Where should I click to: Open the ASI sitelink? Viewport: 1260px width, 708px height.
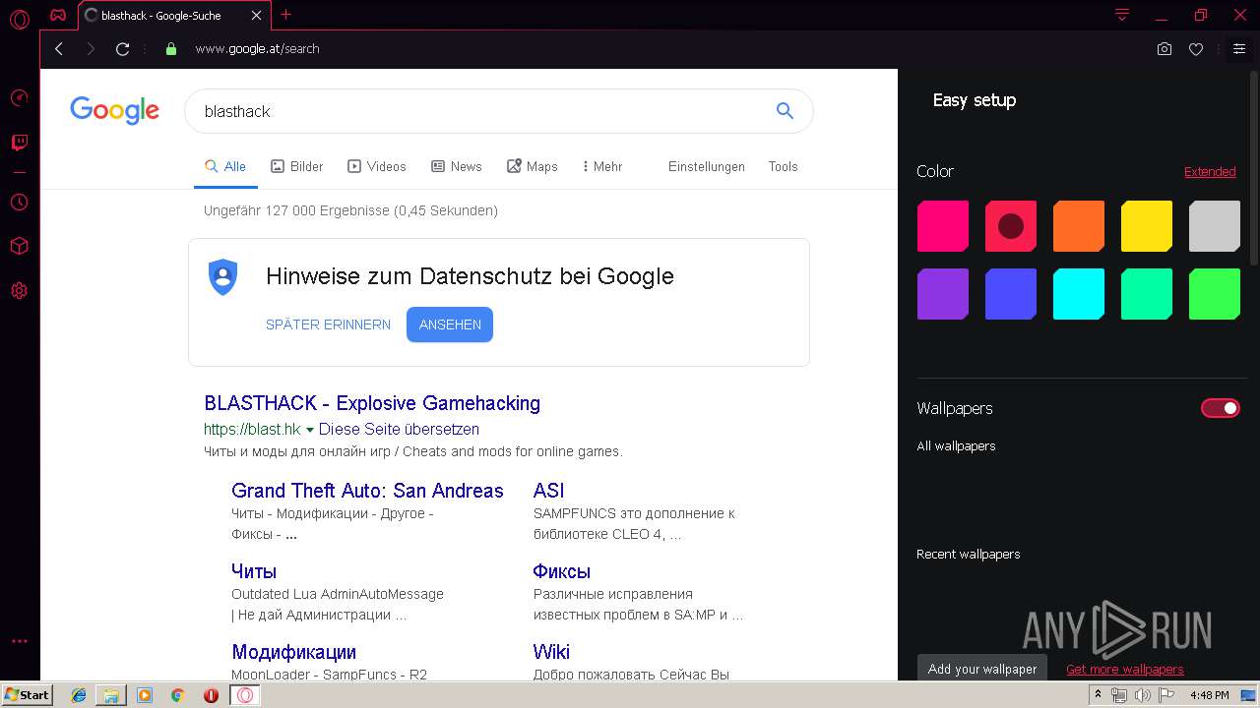(548, 491)
